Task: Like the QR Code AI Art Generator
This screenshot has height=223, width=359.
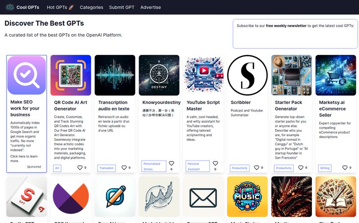Action: pos(80,168)
